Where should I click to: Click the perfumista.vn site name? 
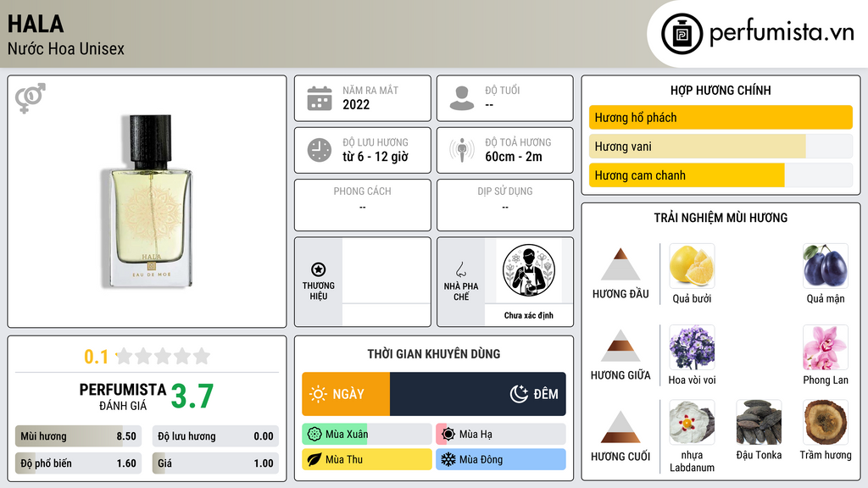pos(782,33)
